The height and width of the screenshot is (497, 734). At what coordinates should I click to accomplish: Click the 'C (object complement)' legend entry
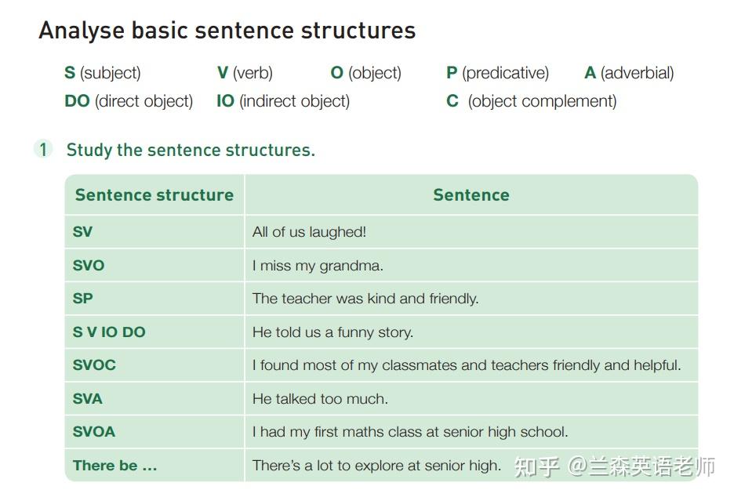click(532, 102)
